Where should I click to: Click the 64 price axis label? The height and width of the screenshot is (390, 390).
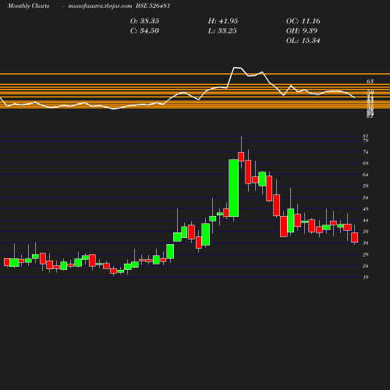point(366,175)
